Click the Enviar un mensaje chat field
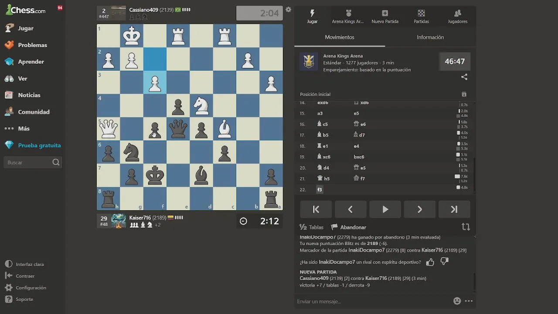Viewport: 558px width, 314px height. 373,301
